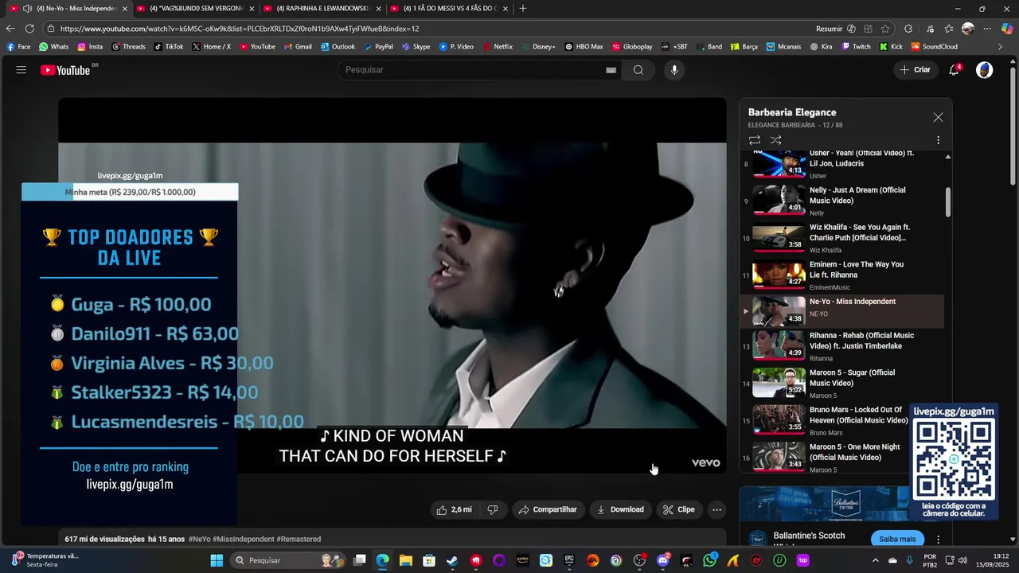Screen dimensions: 1019x573
Task: Add page to favorites star
Action: click(885, 29)
